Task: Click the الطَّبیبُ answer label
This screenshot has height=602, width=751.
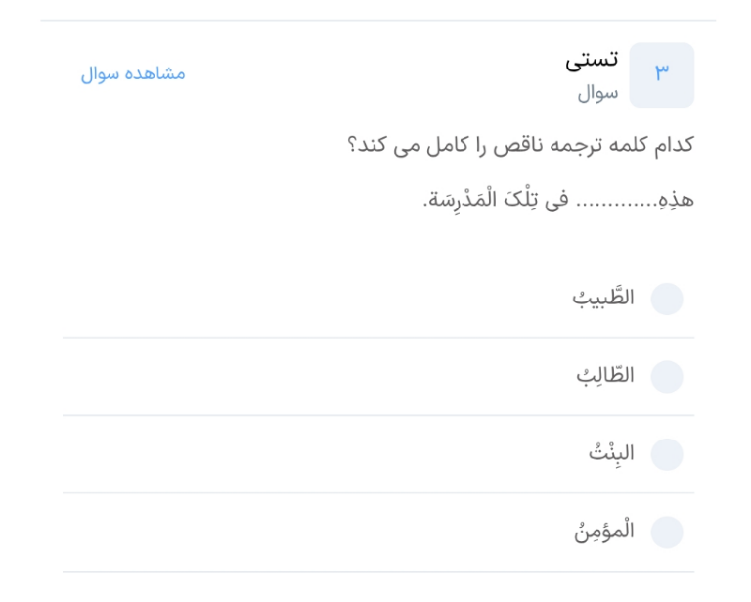Action: click(603, 298)
